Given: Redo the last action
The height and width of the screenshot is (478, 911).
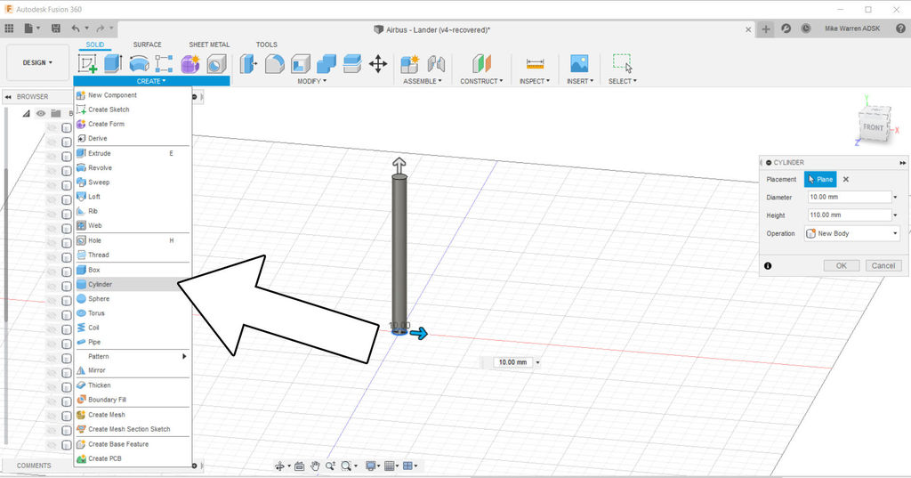Looking at the screenshot, I should (100, 28).
